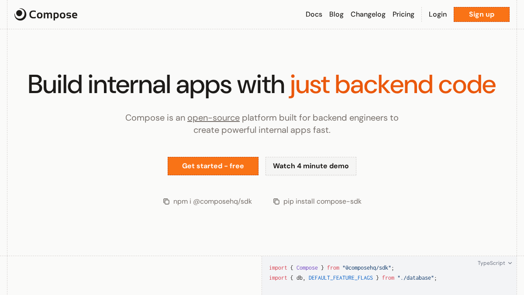Click the '"@composehq/sdk"' string in code
The image size is (524, 295).
coord(367,268)
